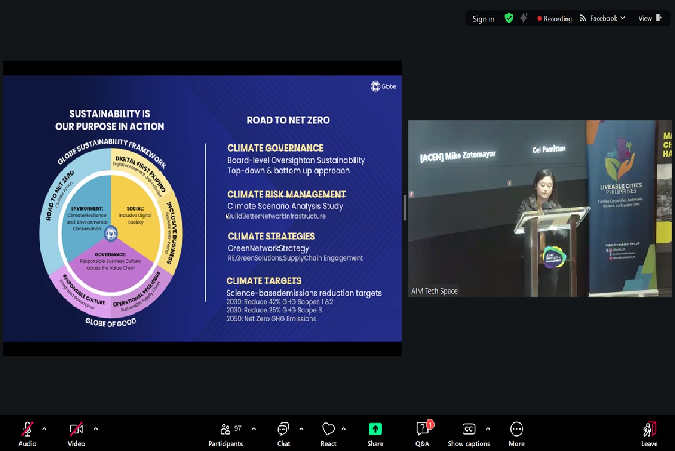Expand the video options arrow
The width and height of the screenshot is (675, 451).
pos(96,429)
